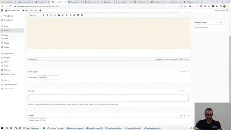231x130 pixels.
Task: Toggle italic formatting in editor toolbar
Action: 47,15
